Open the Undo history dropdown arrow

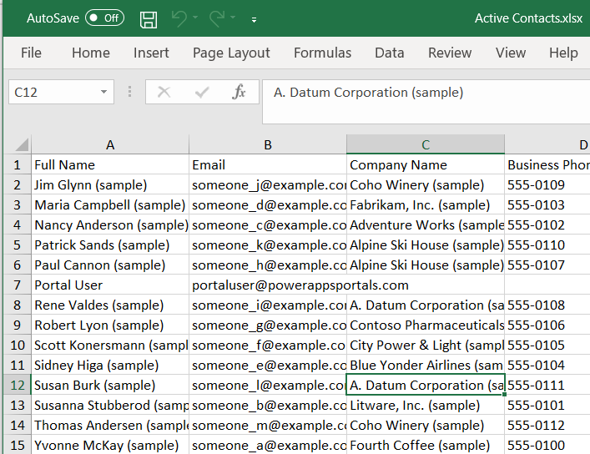[x=195, y=18]
